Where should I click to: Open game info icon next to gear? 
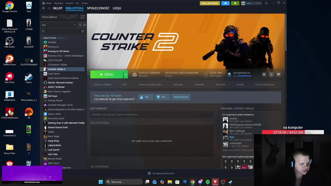pos(271,74)
